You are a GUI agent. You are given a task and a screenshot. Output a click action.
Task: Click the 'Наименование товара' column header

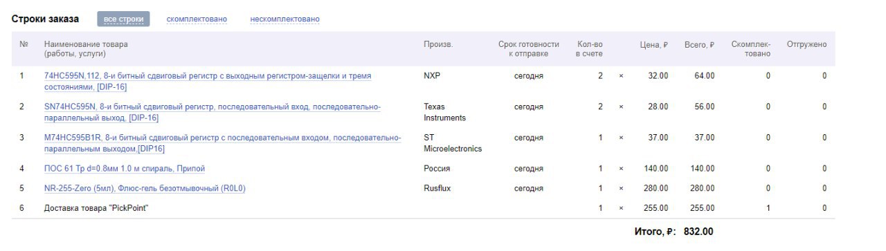tap(86, 49)
